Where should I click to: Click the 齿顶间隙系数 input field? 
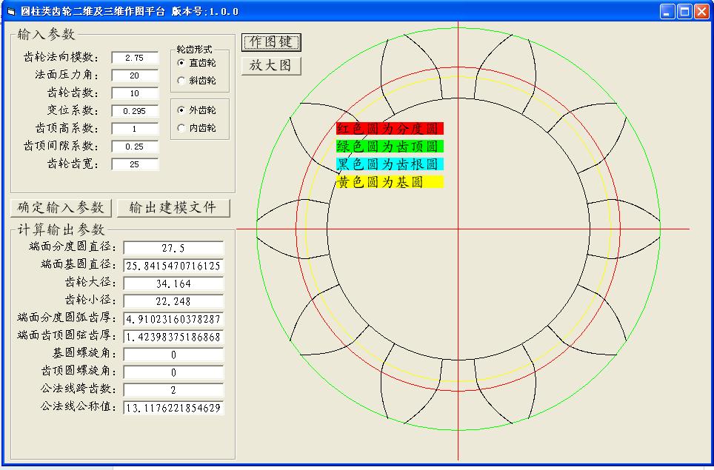(x=135, y=147)
